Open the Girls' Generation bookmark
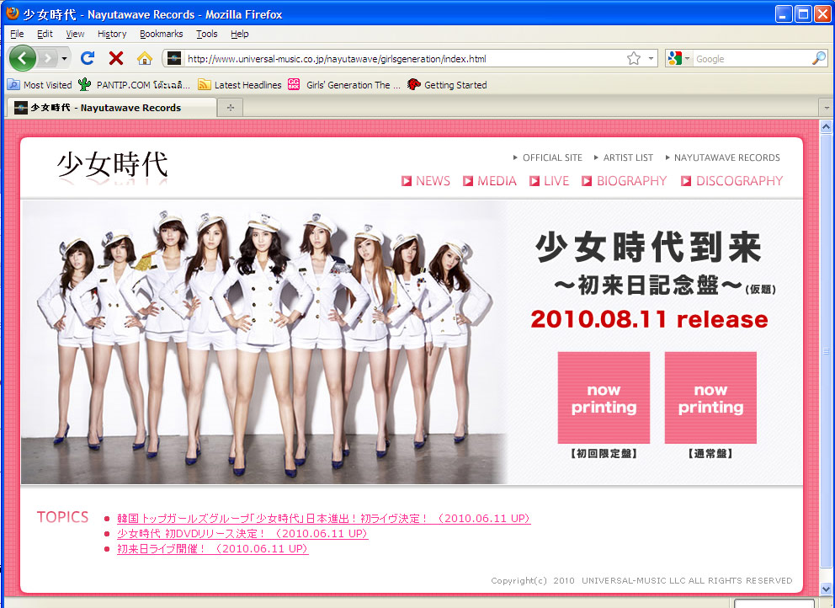835x608 pixels. [344, 85]
